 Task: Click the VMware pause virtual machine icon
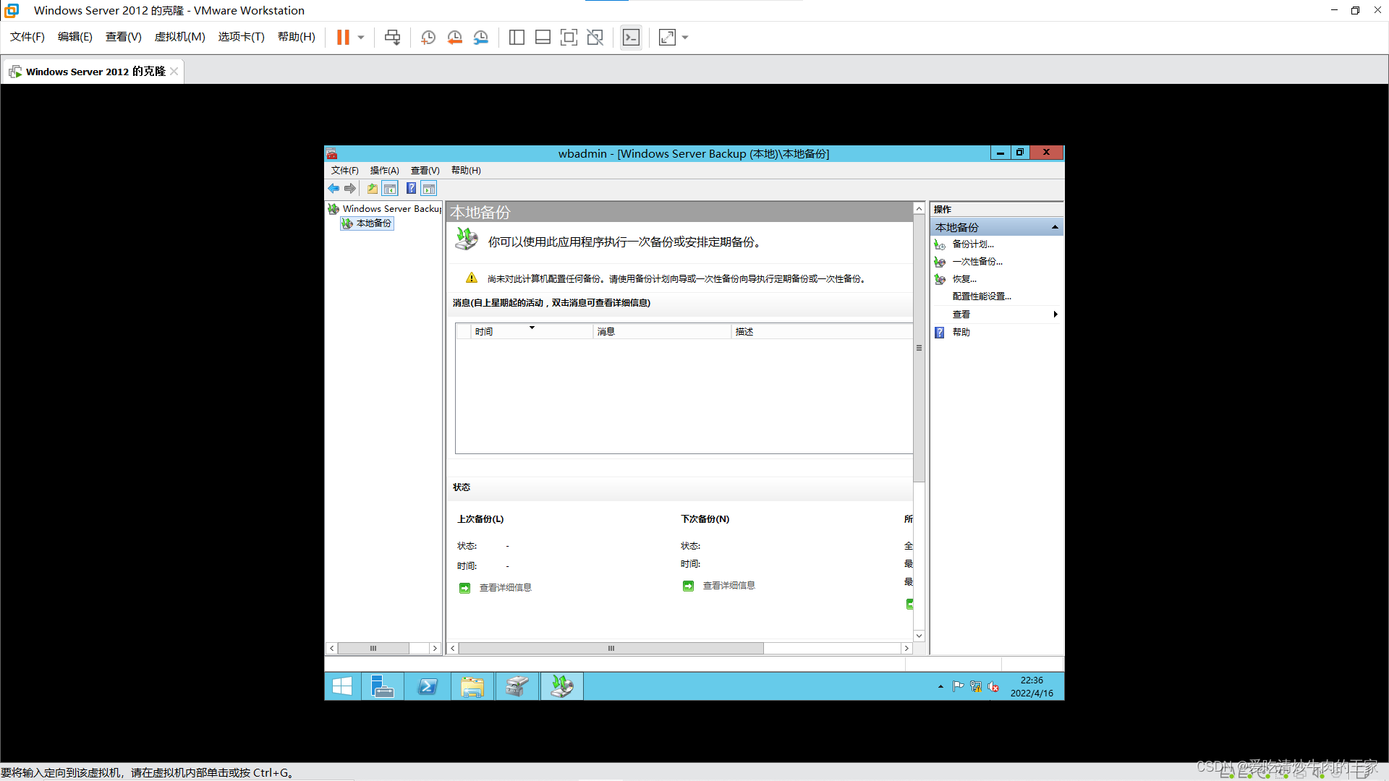[x=343, y=38]
